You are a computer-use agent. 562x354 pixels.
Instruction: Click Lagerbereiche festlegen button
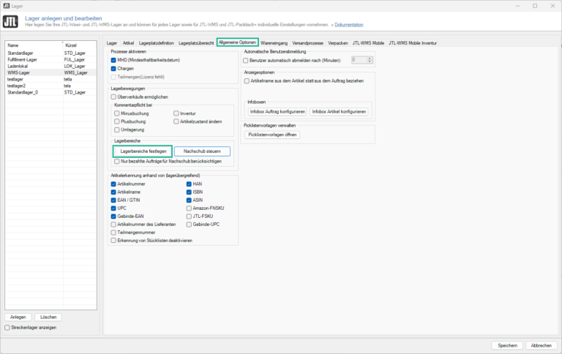click(143, 151)
